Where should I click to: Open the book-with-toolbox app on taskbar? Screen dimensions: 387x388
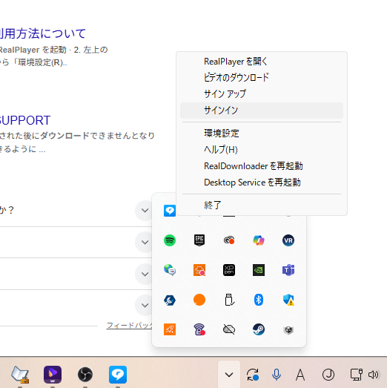coord(20,375)
